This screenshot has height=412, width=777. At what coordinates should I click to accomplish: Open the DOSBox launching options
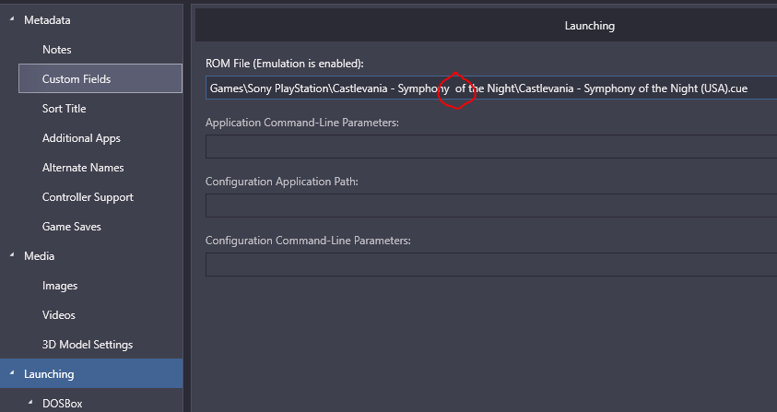click(x=62, y=404)
